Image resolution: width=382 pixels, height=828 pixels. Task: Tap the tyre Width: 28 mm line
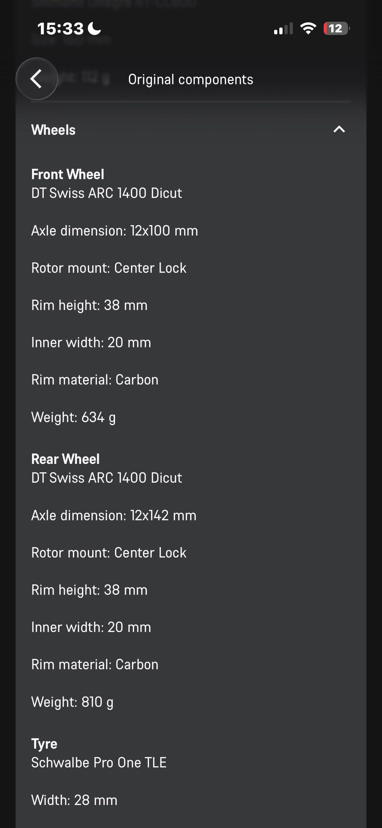pos(74,800)
